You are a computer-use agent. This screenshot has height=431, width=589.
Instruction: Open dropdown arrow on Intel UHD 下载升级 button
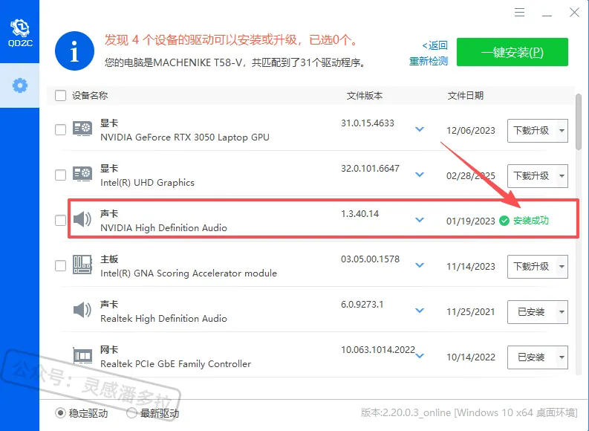pos(562,176)
